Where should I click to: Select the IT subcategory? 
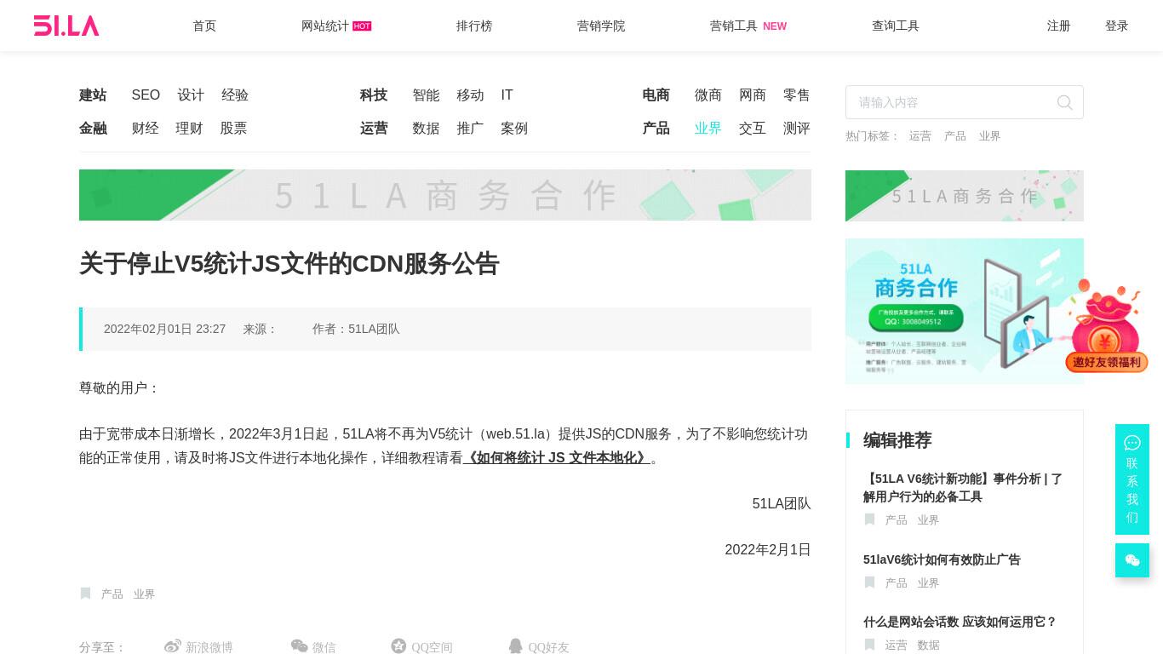point(507,95)
